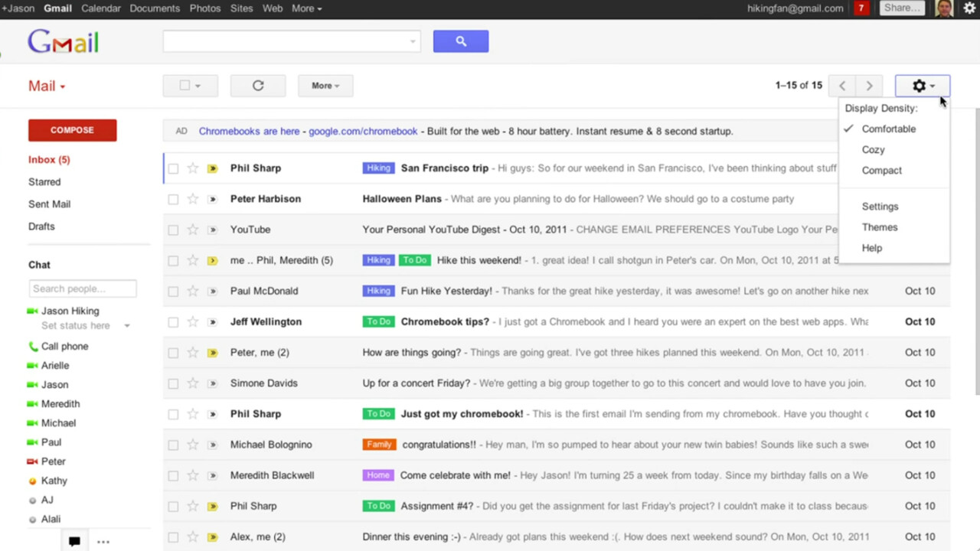The image size is (980, 551).
Task: Select Themes from the settings menu
Action: point(879,227)
